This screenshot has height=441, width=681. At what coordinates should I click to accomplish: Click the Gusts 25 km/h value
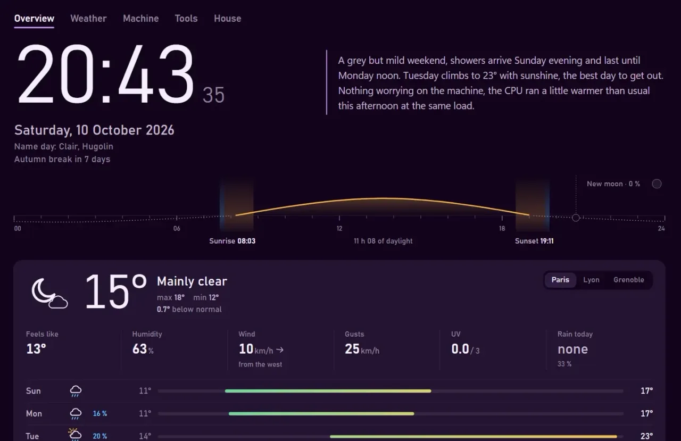[x=362, y=350]
